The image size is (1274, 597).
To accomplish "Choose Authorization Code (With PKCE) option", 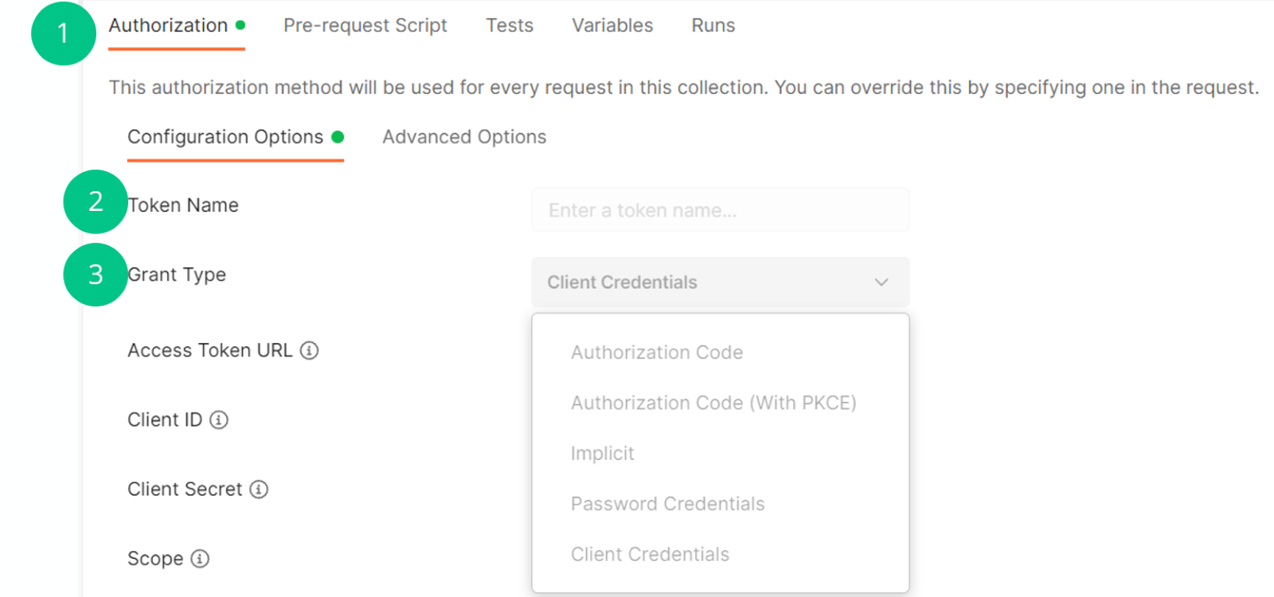I will coord(713,403).
